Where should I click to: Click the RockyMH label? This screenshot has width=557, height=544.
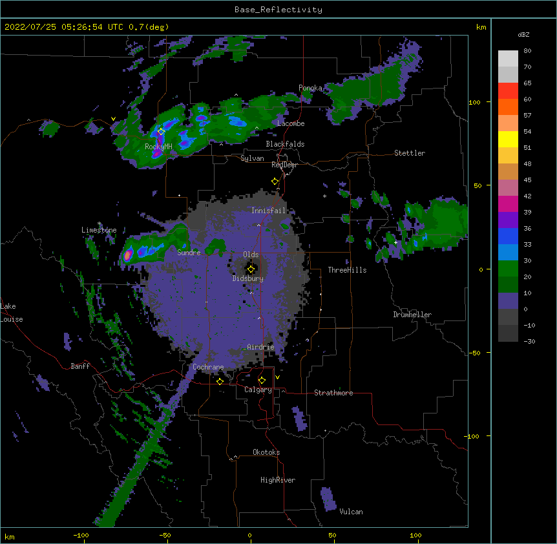coord(158,146)
